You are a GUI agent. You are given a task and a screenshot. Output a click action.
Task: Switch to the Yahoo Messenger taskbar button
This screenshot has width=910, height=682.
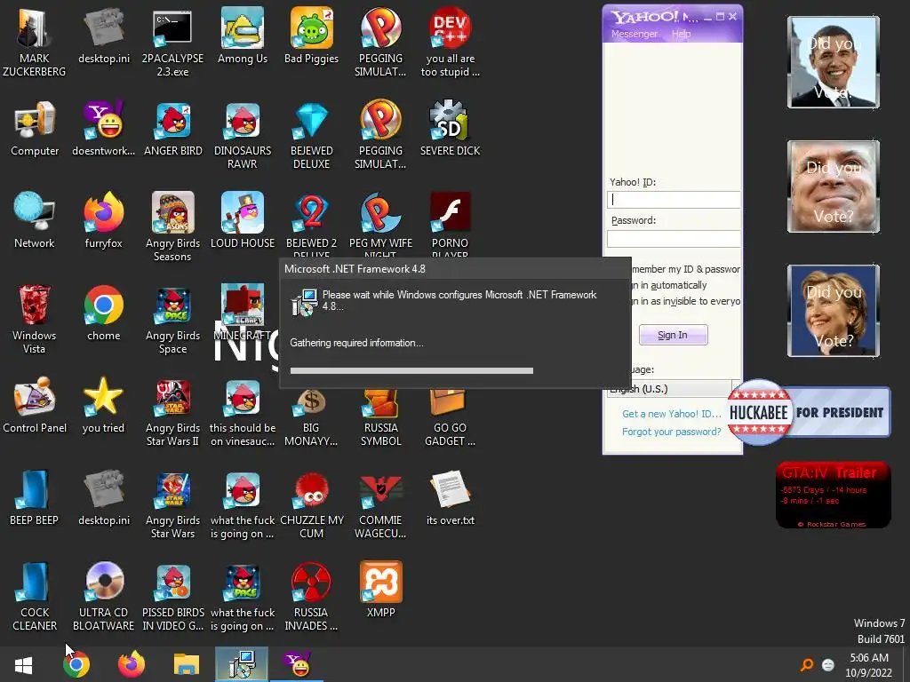[297, 664]
